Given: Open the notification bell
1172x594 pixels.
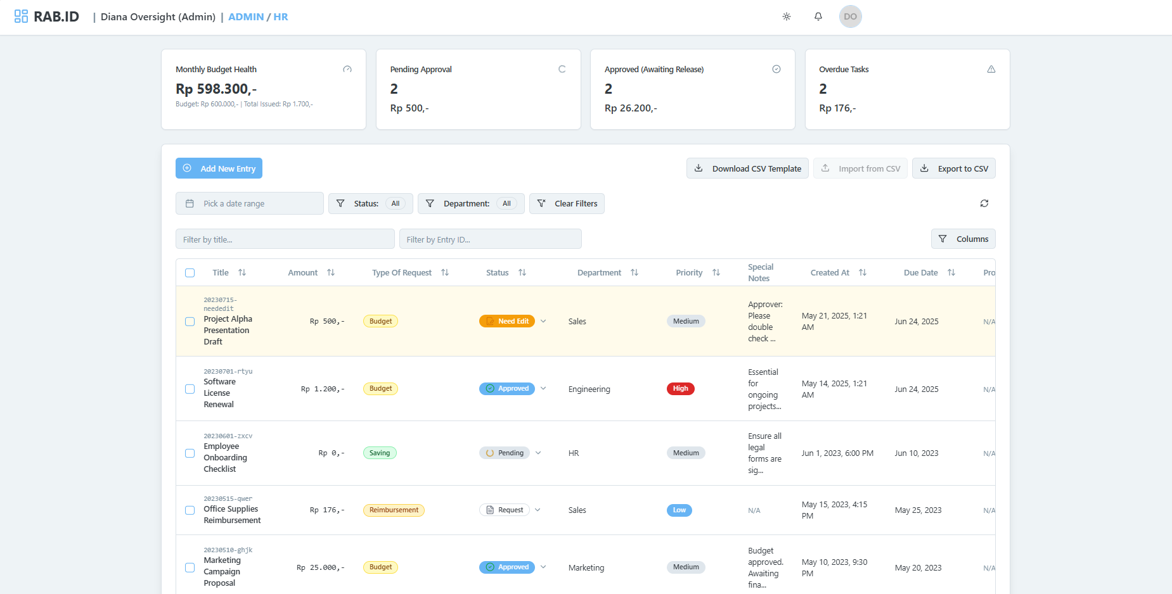Looking at the screenshot, I should pos(818,16).
